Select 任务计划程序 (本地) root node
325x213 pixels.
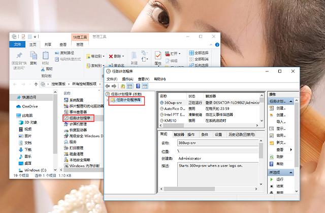pyautogui.click(x=126, y=94)
